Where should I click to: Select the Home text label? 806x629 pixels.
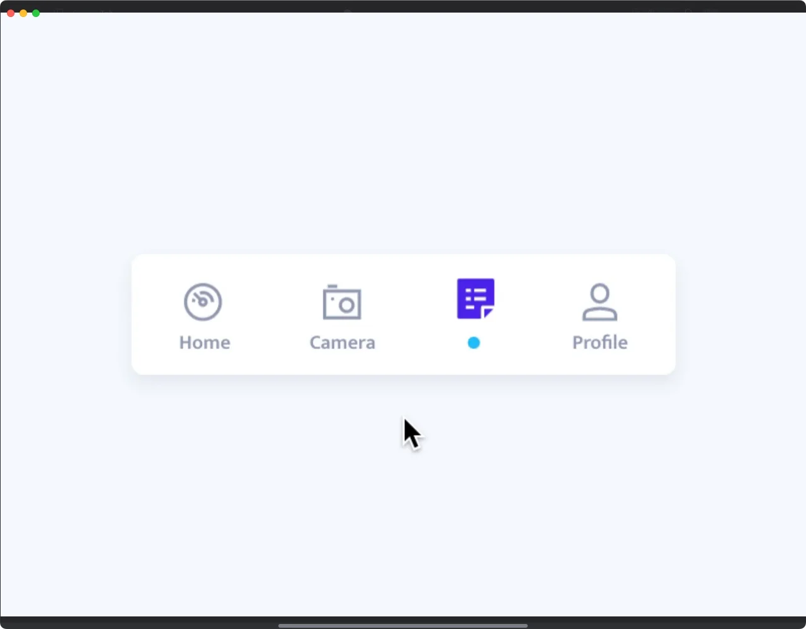pos(205,343)
